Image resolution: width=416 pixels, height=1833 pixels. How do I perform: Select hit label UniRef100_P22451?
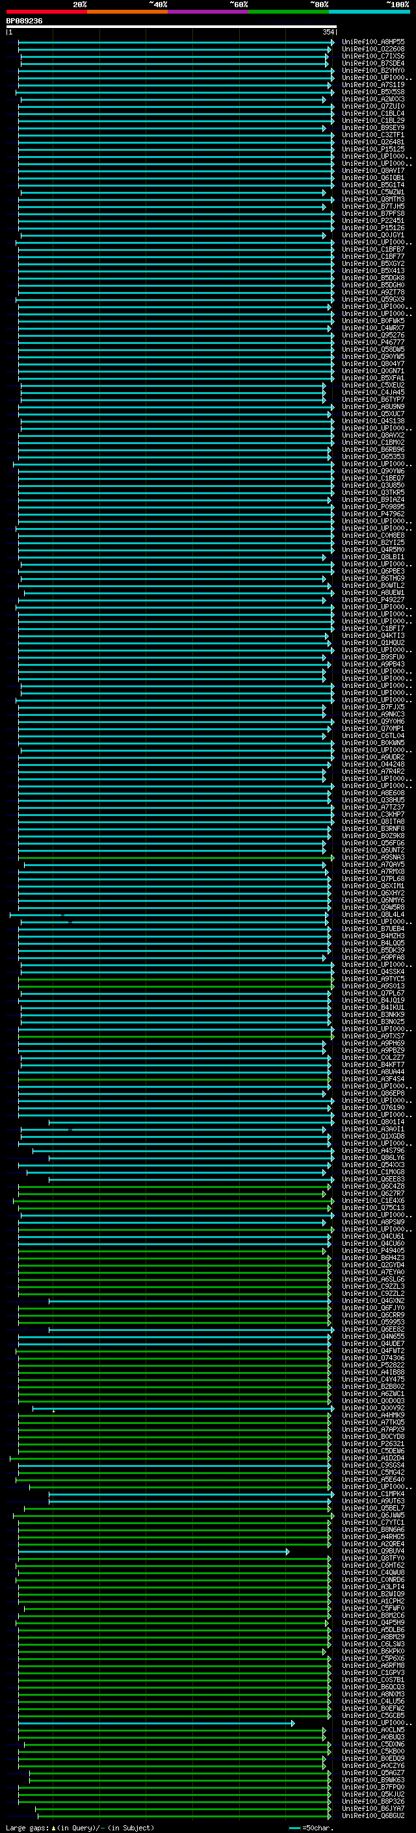373,220
